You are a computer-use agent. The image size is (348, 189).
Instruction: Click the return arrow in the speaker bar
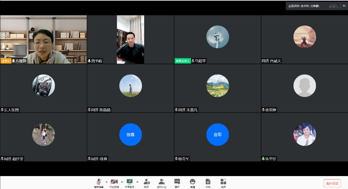(x=344, y=6)
